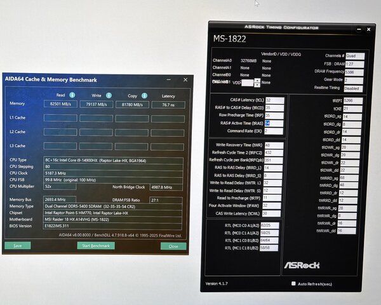The image size is (381, 305).
Task: Click the tRRD_S value field
Action: tap(273, 175)
